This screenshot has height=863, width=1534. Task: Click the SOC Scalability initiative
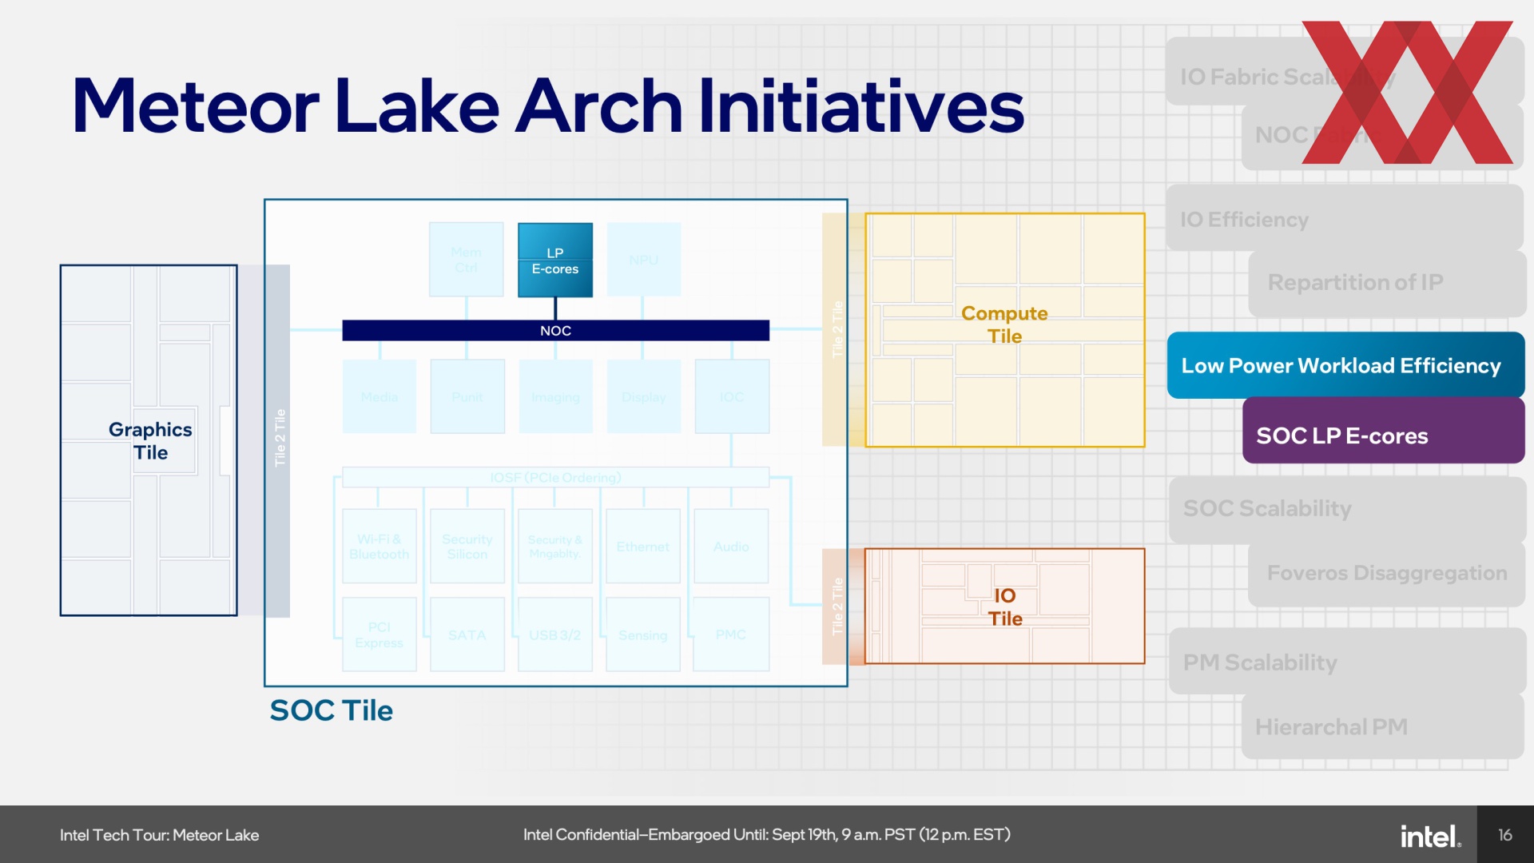(1347, 509)
